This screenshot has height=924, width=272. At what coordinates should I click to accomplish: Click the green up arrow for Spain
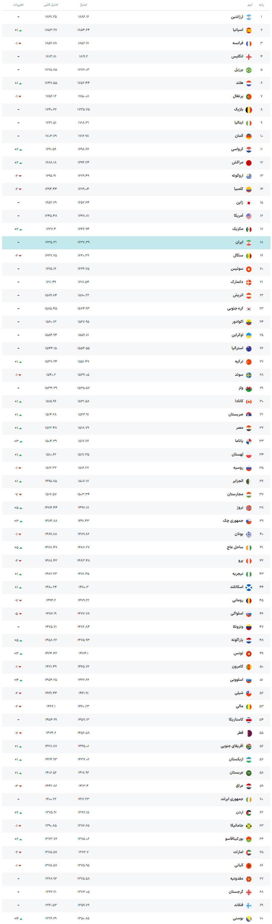[x=20, y=31]
